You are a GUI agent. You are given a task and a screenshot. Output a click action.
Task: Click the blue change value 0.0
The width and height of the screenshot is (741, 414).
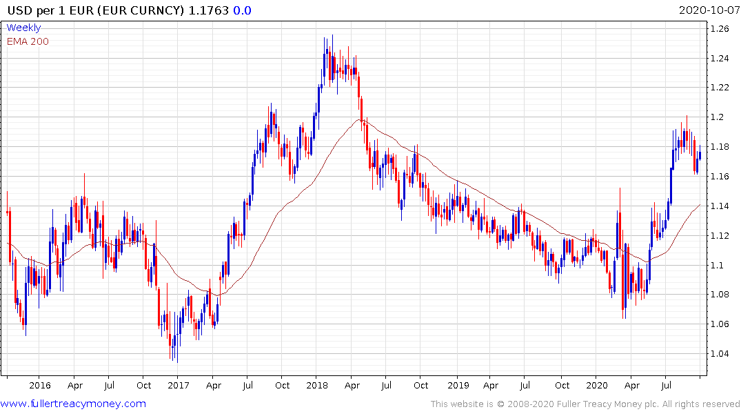coord(243,10)
